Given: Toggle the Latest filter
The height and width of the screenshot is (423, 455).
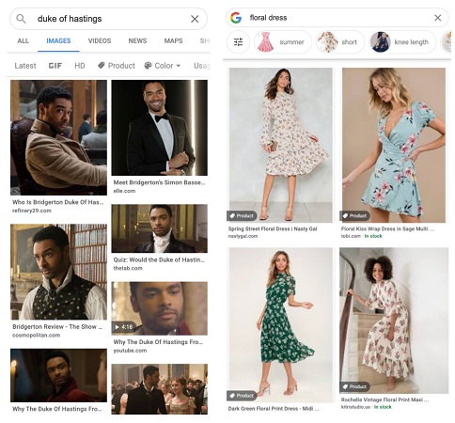Looking at the screenshot, I should pos(25,66).
